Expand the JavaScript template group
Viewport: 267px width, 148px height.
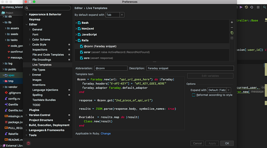[x=76, y=34]
